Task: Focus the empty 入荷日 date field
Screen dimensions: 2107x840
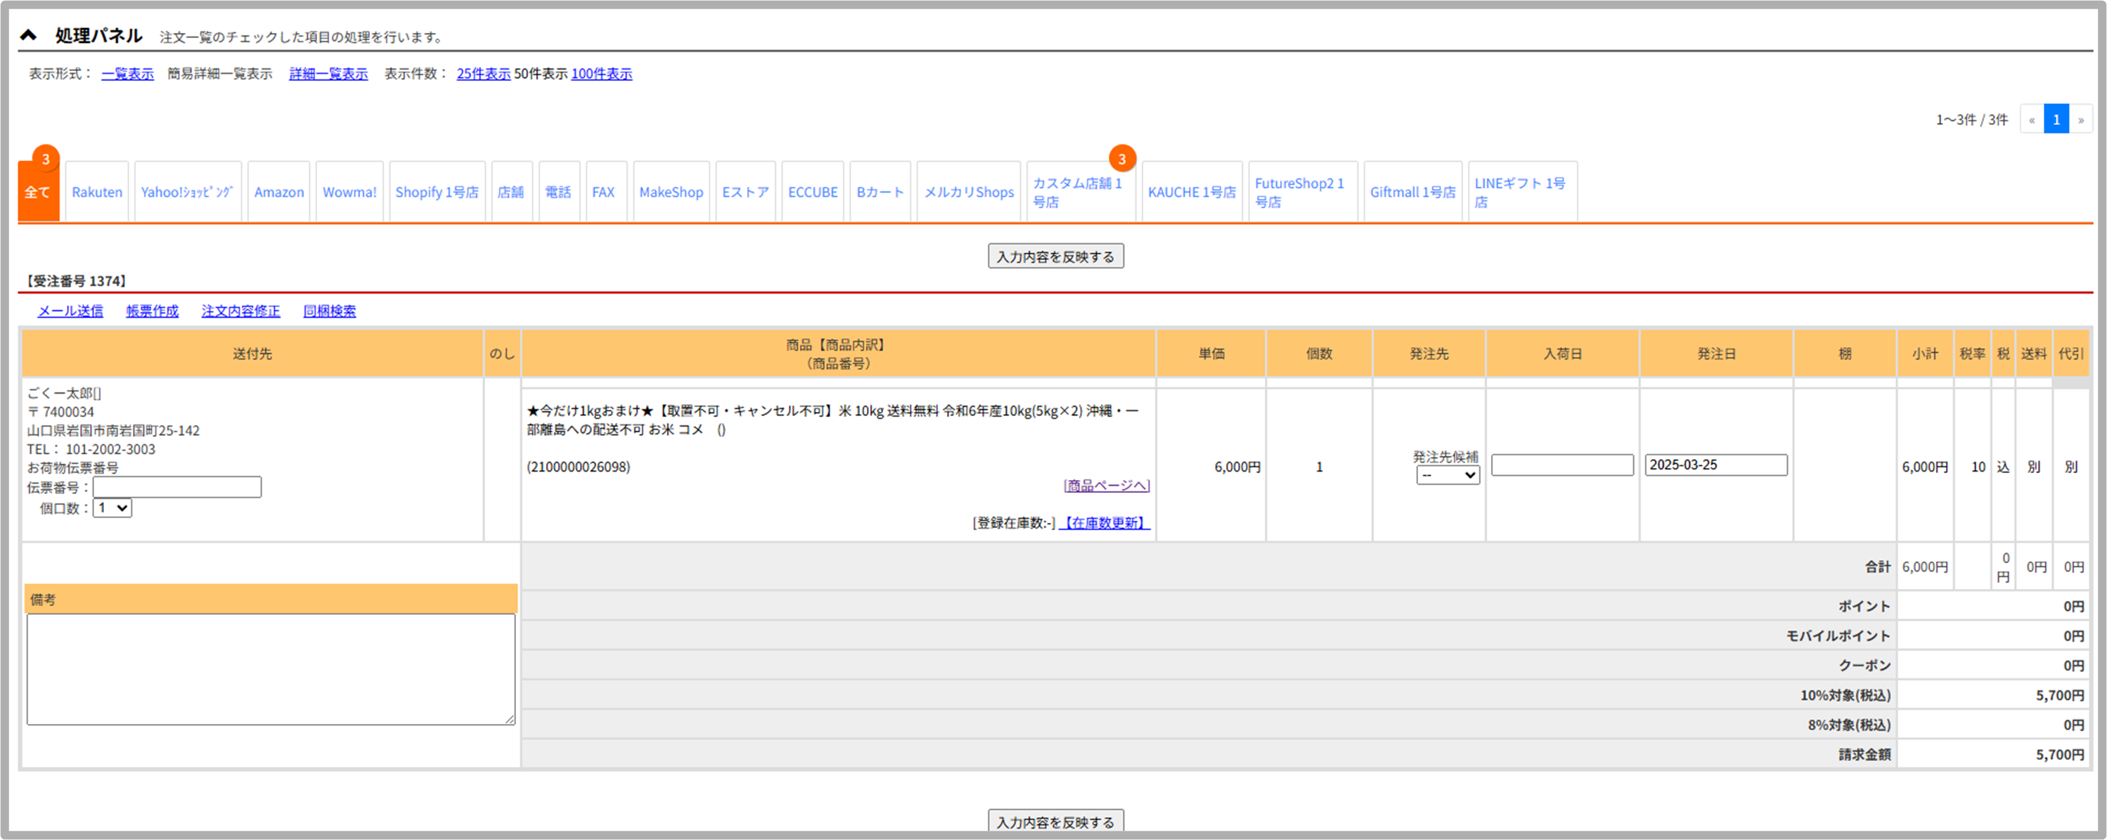Action: (1562, 465)
